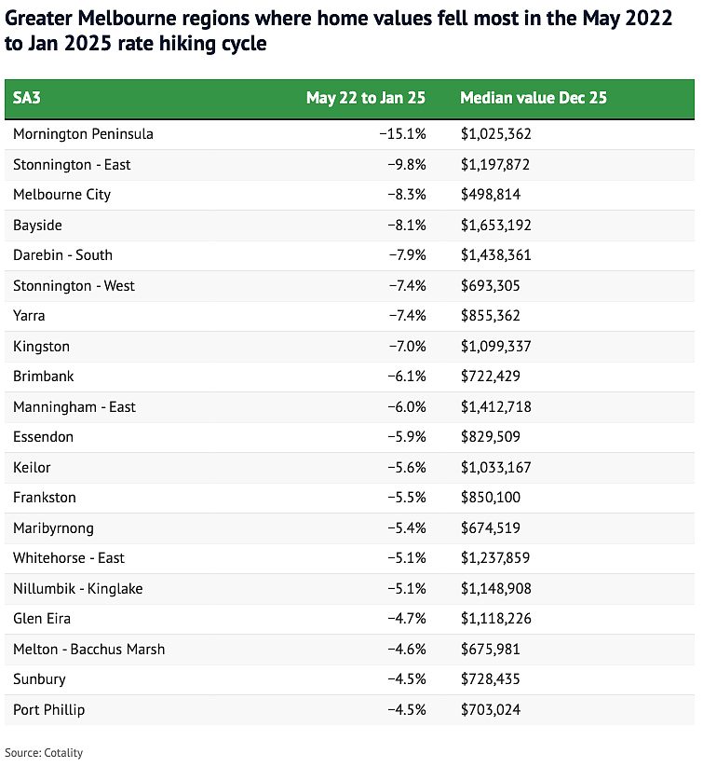Click the Source: Cotality footer text
The height and width of the screenshot is (767, 703).
[x=44, y=753]
